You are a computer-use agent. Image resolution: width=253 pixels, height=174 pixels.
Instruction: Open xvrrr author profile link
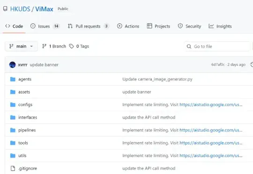[22, 65]
